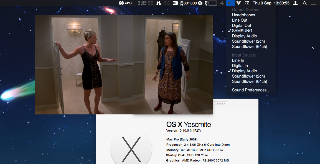The width and height of the screenshot is (320, 164).
Task: Click Startup Disk SSD 128 Yose
Action: point(187,155)
